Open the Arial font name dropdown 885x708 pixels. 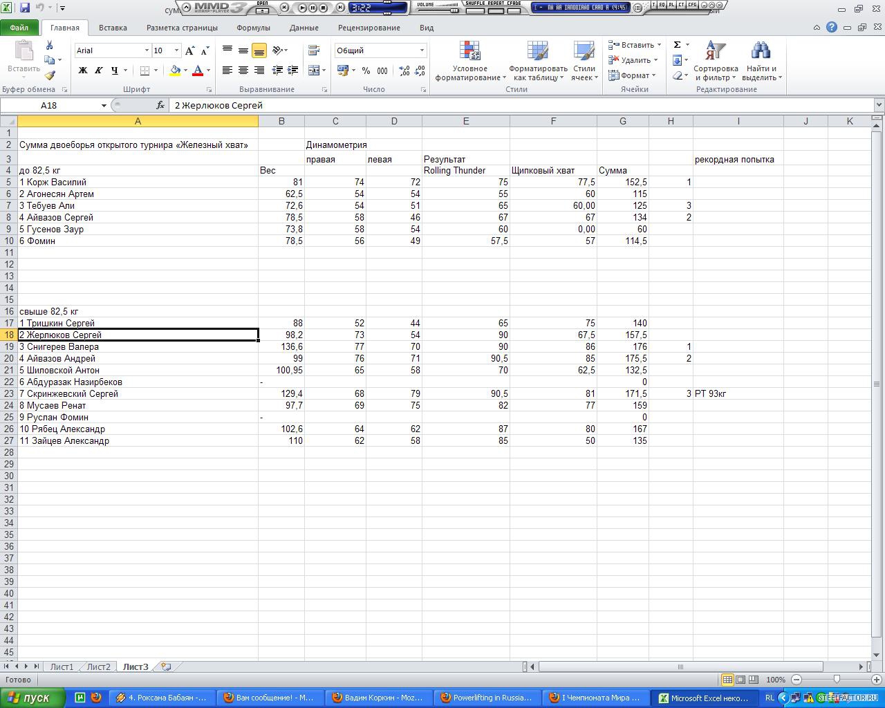click(x=147, y=50)
